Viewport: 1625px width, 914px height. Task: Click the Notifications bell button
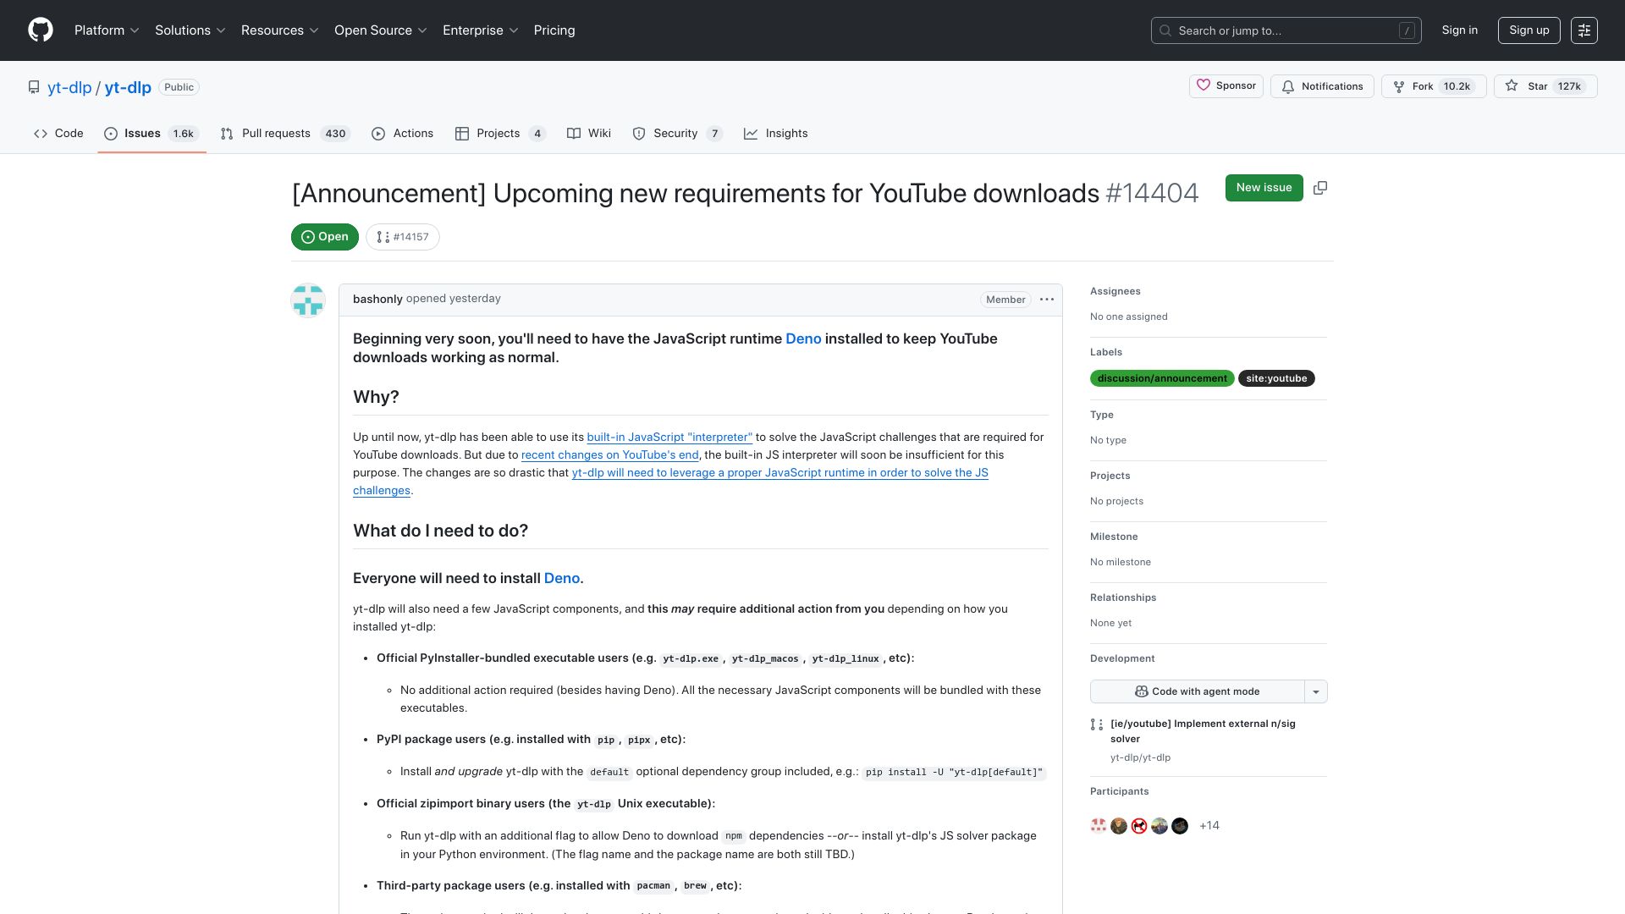point(1323,86)
